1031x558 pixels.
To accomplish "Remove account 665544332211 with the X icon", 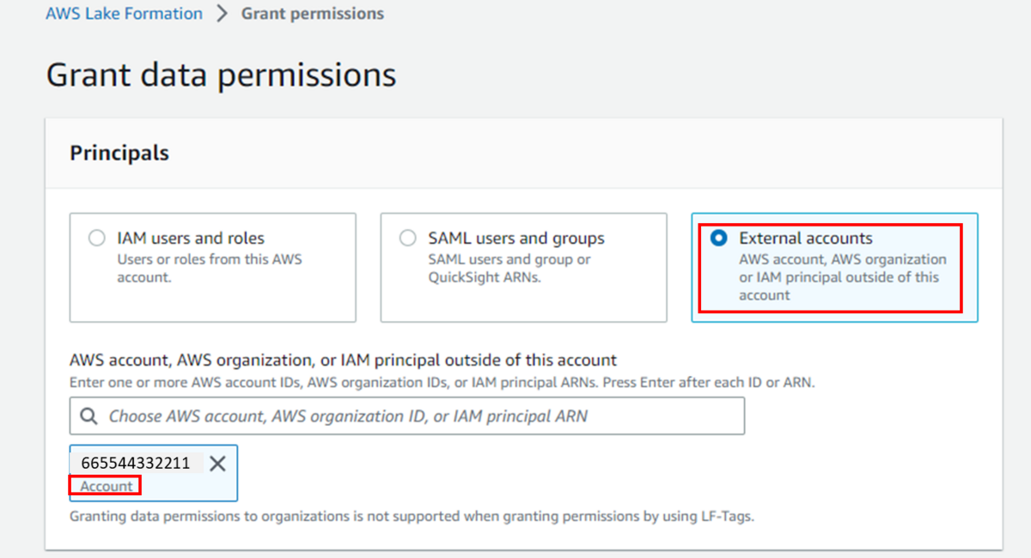I will click(x=217, y=464).
